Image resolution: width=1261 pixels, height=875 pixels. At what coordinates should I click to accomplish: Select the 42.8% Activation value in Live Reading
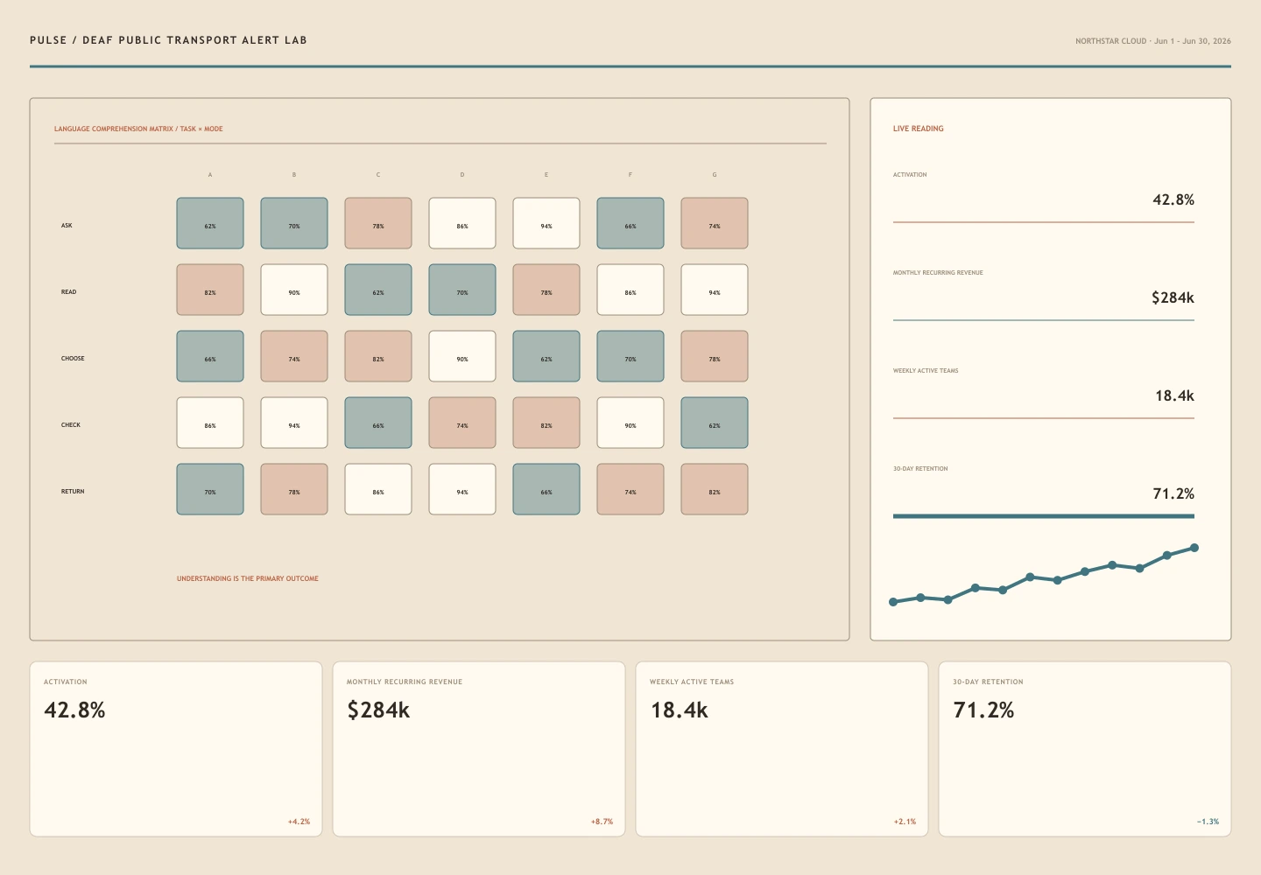[1173, 199]
